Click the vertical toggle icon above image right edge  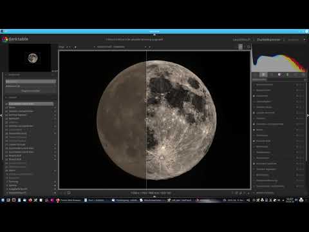click(241, 46)
